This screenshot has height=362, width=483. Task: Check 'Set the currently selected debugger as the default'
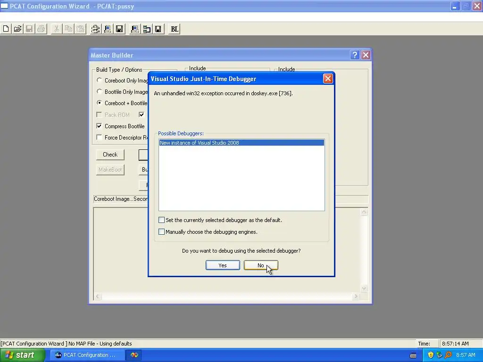pyautogui.click(x=161, y=220)
